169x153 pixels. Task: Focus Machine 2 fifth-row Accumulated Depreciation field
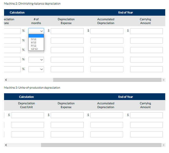tap(107, 69)
